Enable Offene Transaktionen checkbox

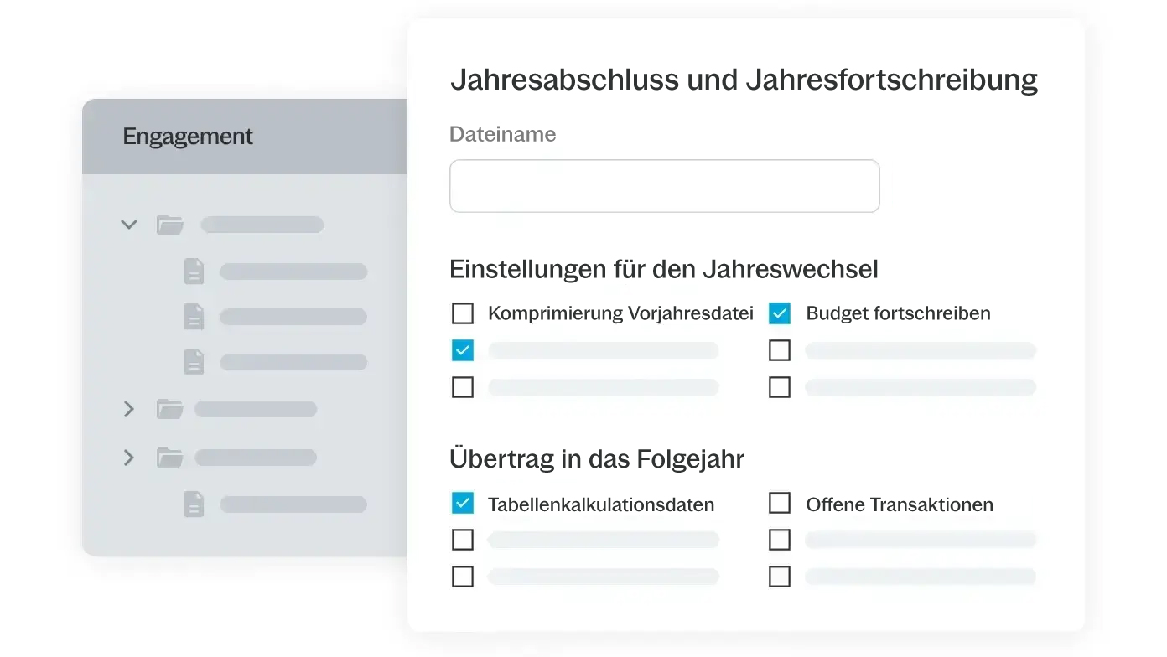point(780,503)
